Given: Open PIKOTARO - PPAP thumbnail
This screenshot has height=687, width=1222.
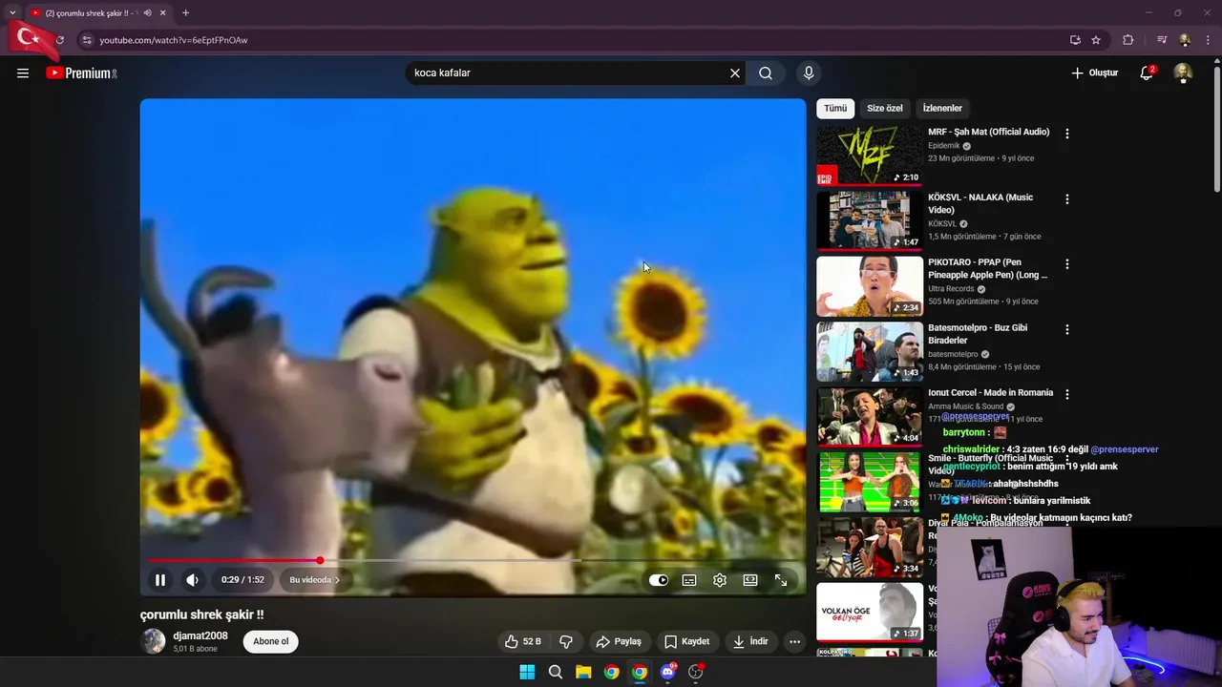Looking at the screenshot, I should point(870,286).
